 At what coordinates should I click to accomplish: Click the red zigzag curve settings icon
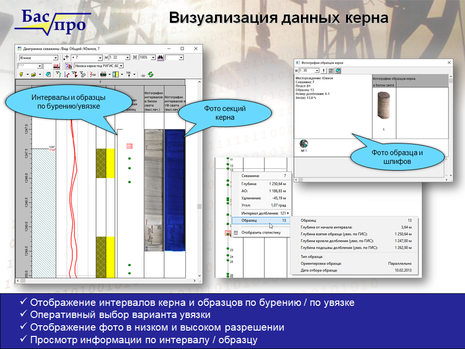pyautogui.click(x=93, y=75)
